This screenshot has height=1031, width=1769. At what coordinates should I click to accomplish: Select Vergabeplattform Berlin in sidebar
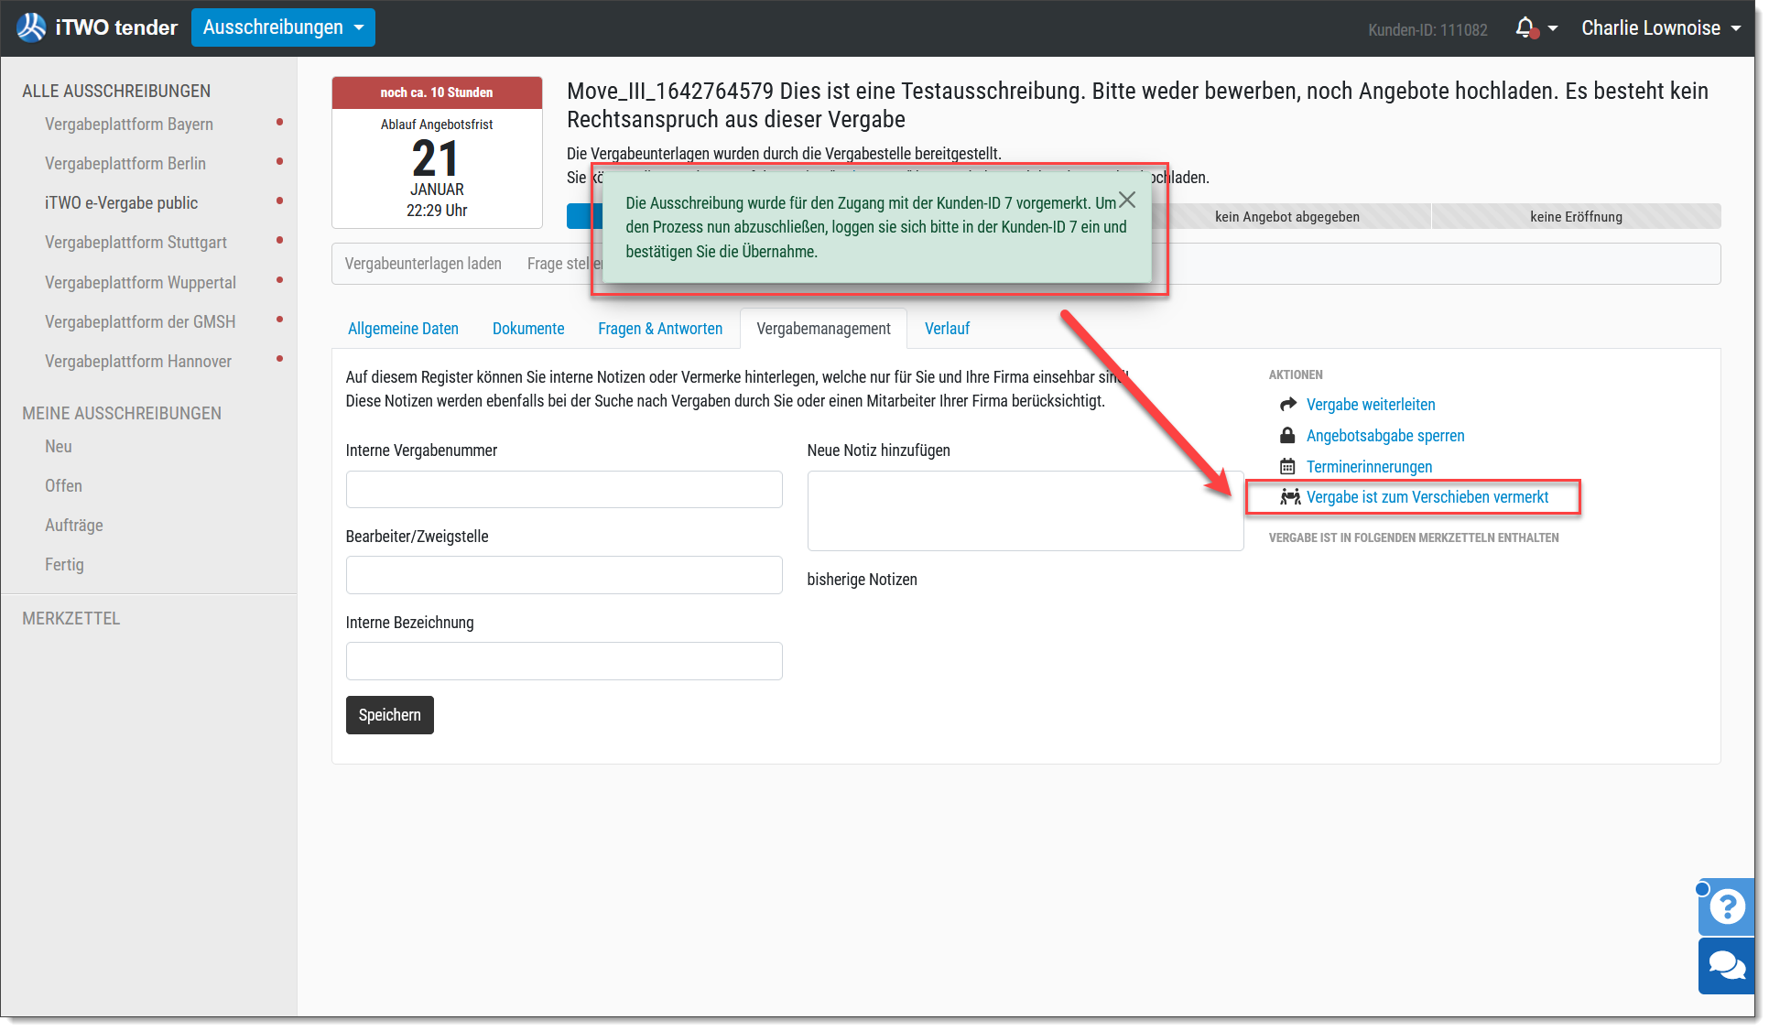[x=125, y=163]
